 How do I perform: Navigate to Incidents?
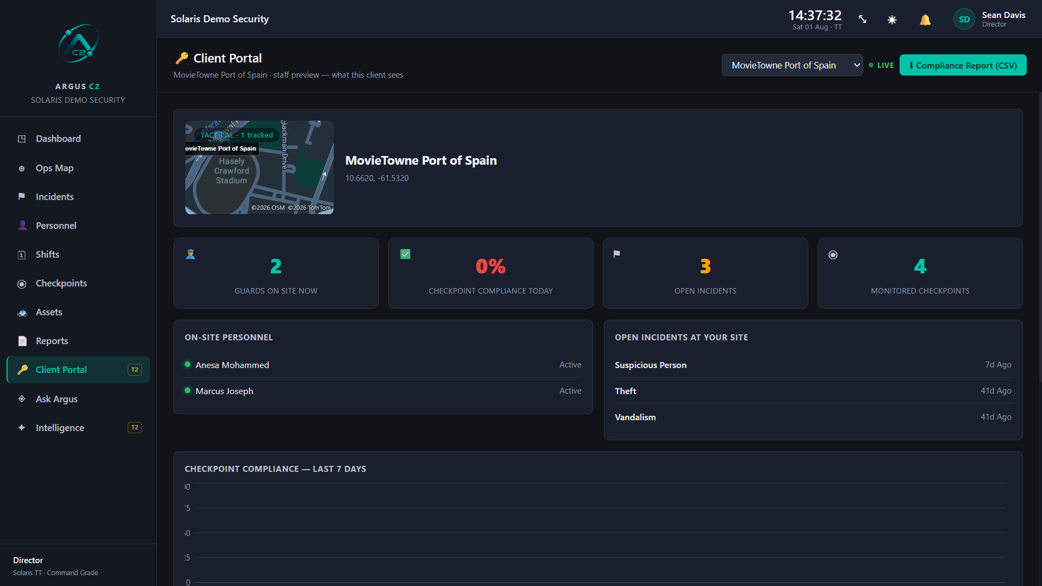click(x=78, y=197)
